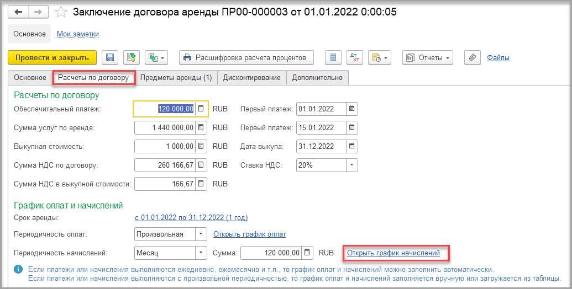Open the document journal list icon
Viewport: 572px width, 289px height.
333,57
